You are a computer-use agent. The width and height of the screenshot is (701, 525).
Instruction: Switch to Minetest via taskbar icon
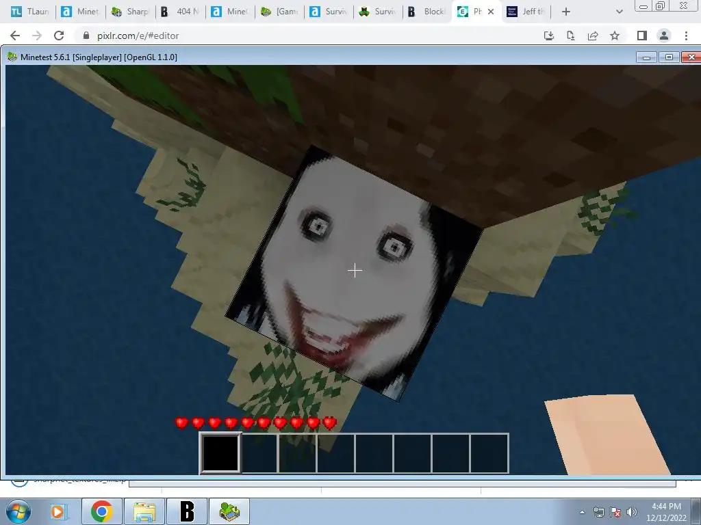point(229,511)
